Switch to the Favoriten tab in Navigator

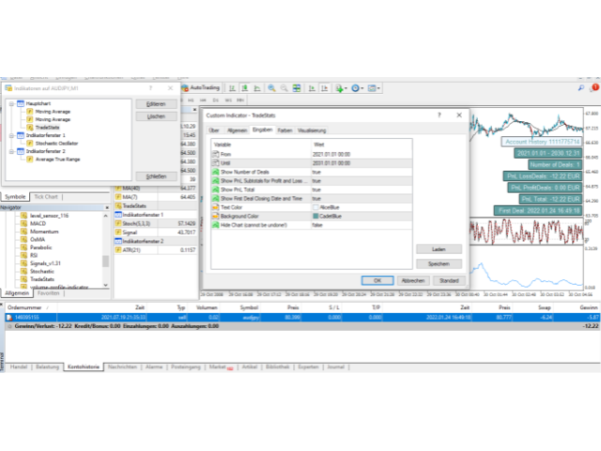point(48,293)
